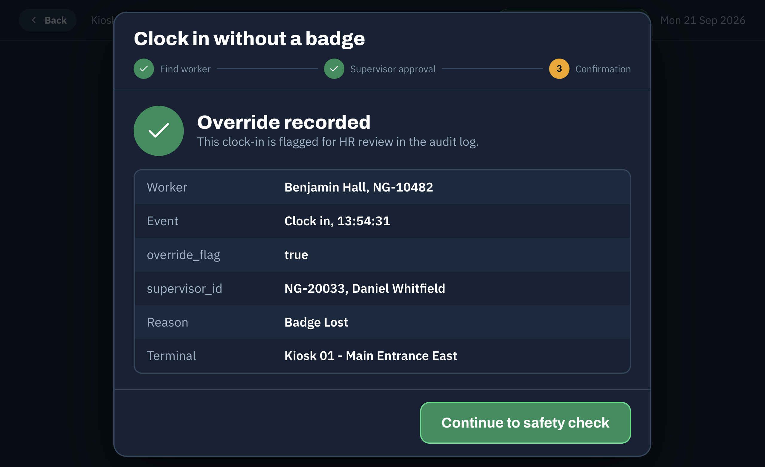765x467 pixels.
Task: Click the step 3 Confirmation badge
Action: click(559, 69)
